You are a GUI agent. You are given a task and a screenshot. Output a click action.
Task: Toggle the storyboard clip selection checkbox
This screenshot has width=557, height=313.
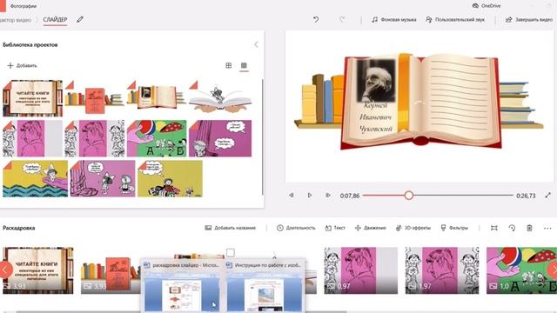[230, 253]
